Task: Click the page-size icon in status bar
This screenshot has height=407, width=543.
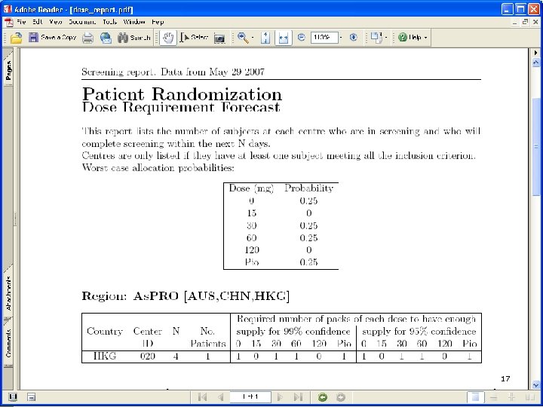Action: (31, 397)
